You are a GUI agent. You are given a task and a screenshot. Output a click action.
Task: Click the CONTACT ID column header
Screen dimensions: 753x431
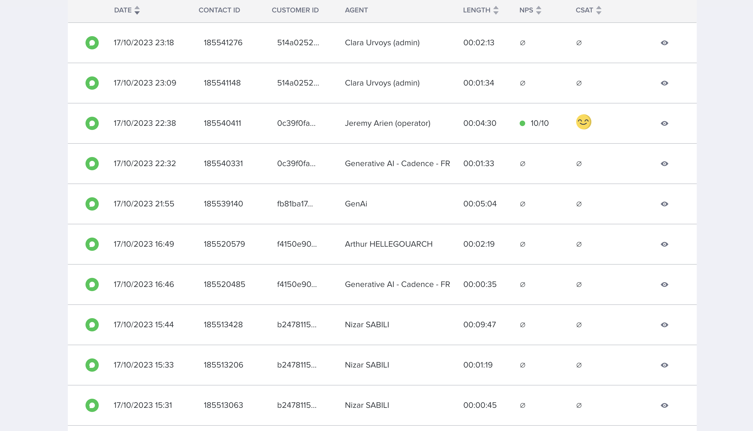click(219, 10)
